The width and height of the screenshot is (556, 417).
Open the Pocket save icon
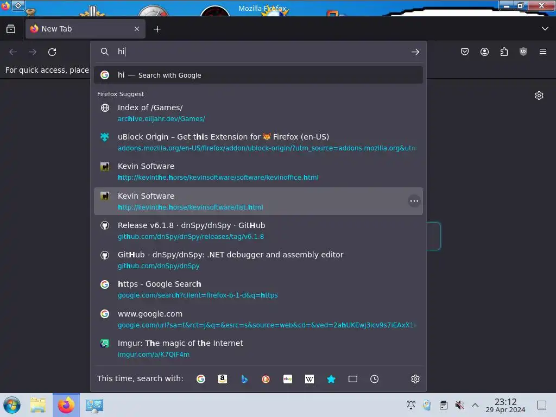click(465, 52)
